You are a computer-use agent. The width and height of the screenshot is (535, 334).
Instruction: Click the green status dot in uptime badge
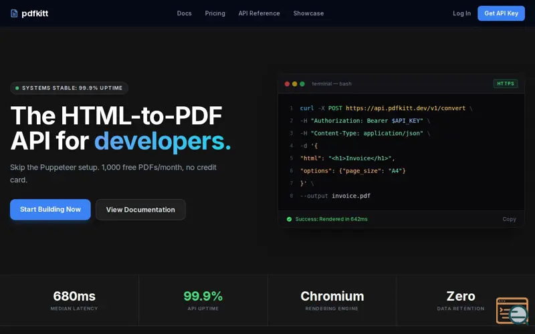click(17, 88)
